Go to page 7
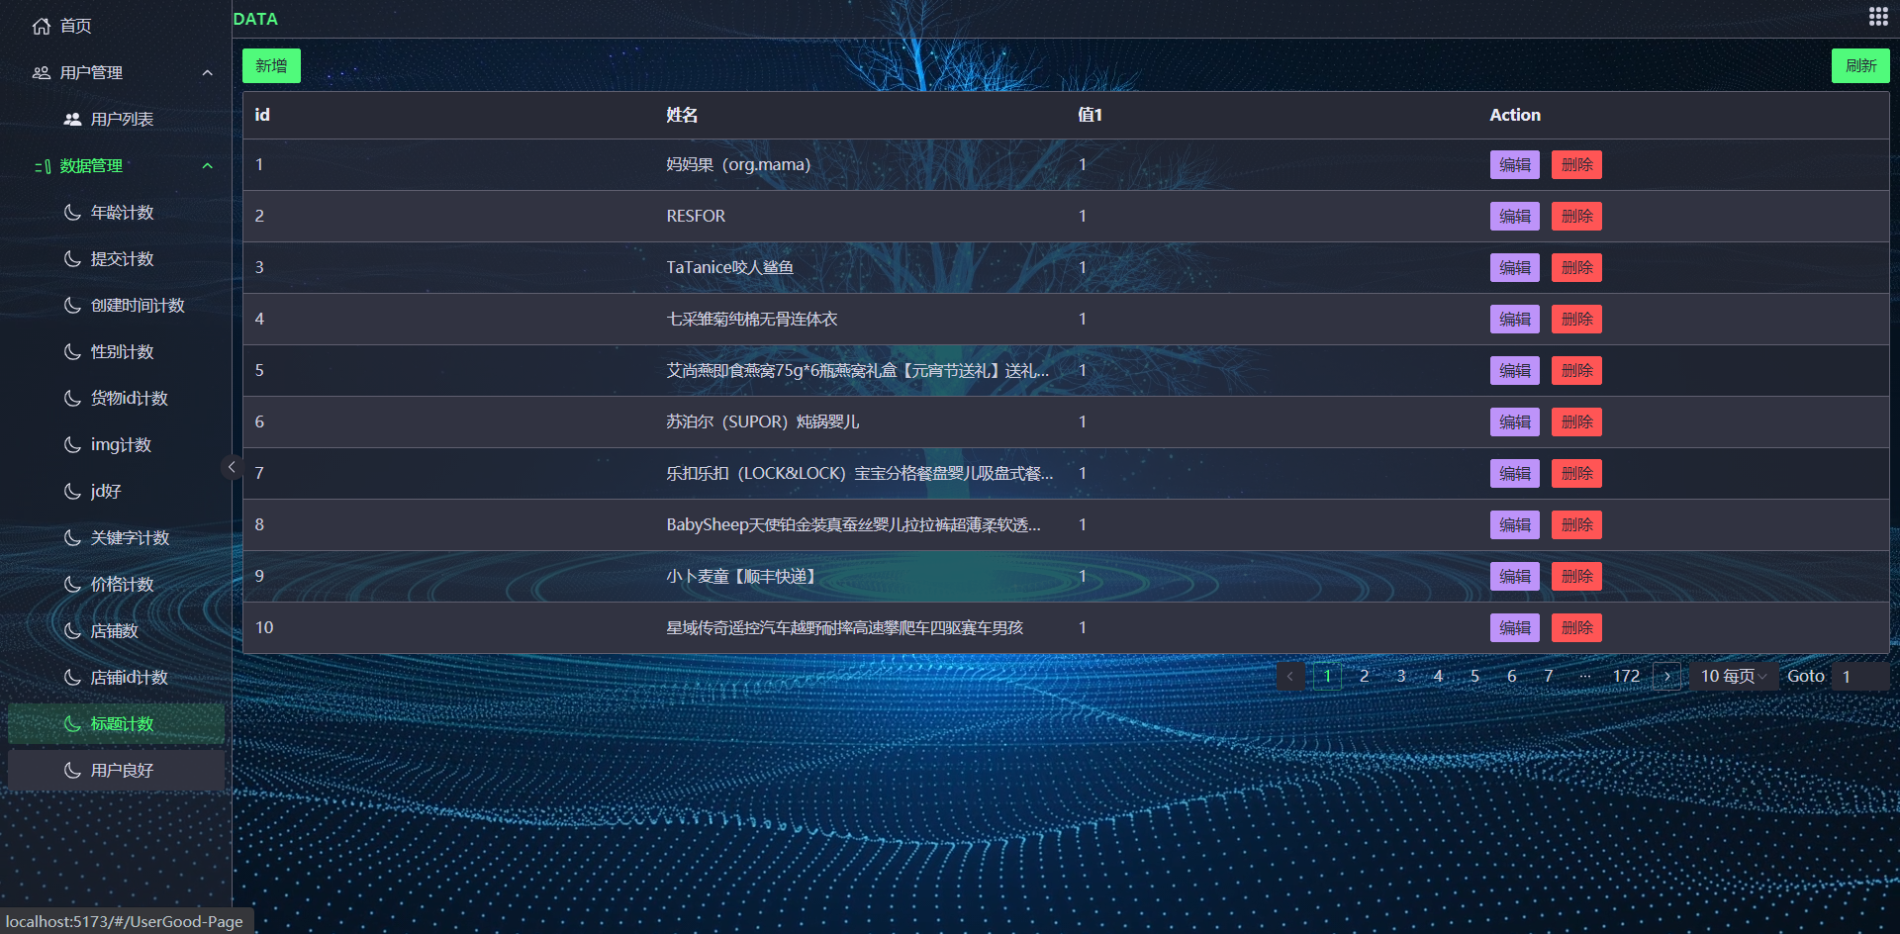 tap(1549, 676)
